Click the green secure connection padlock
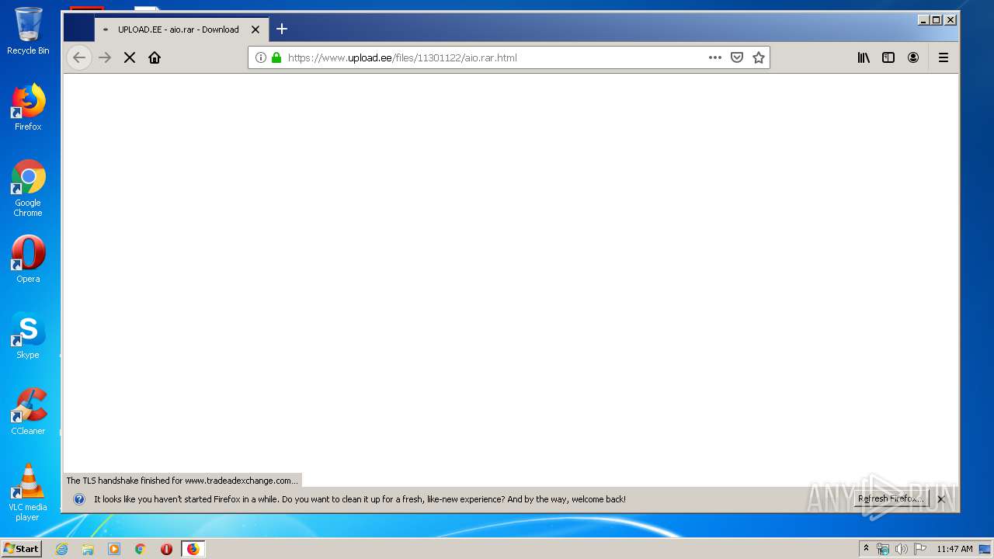 coord(276,57)
